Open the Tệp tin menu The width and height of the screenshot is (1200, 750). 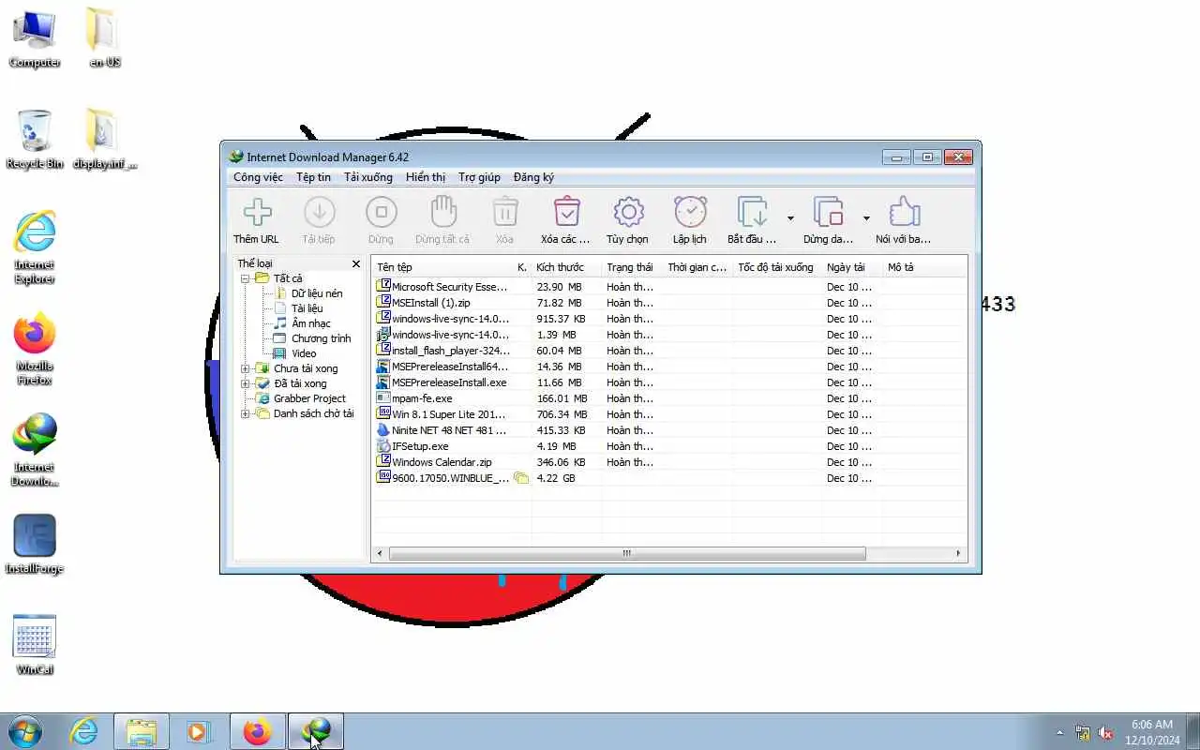(313, 177)
